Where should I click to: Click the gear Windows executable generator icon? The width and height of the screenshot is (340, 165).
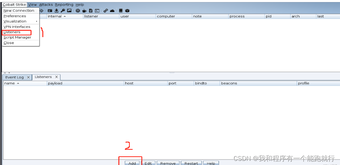click(x=78, y=10)
